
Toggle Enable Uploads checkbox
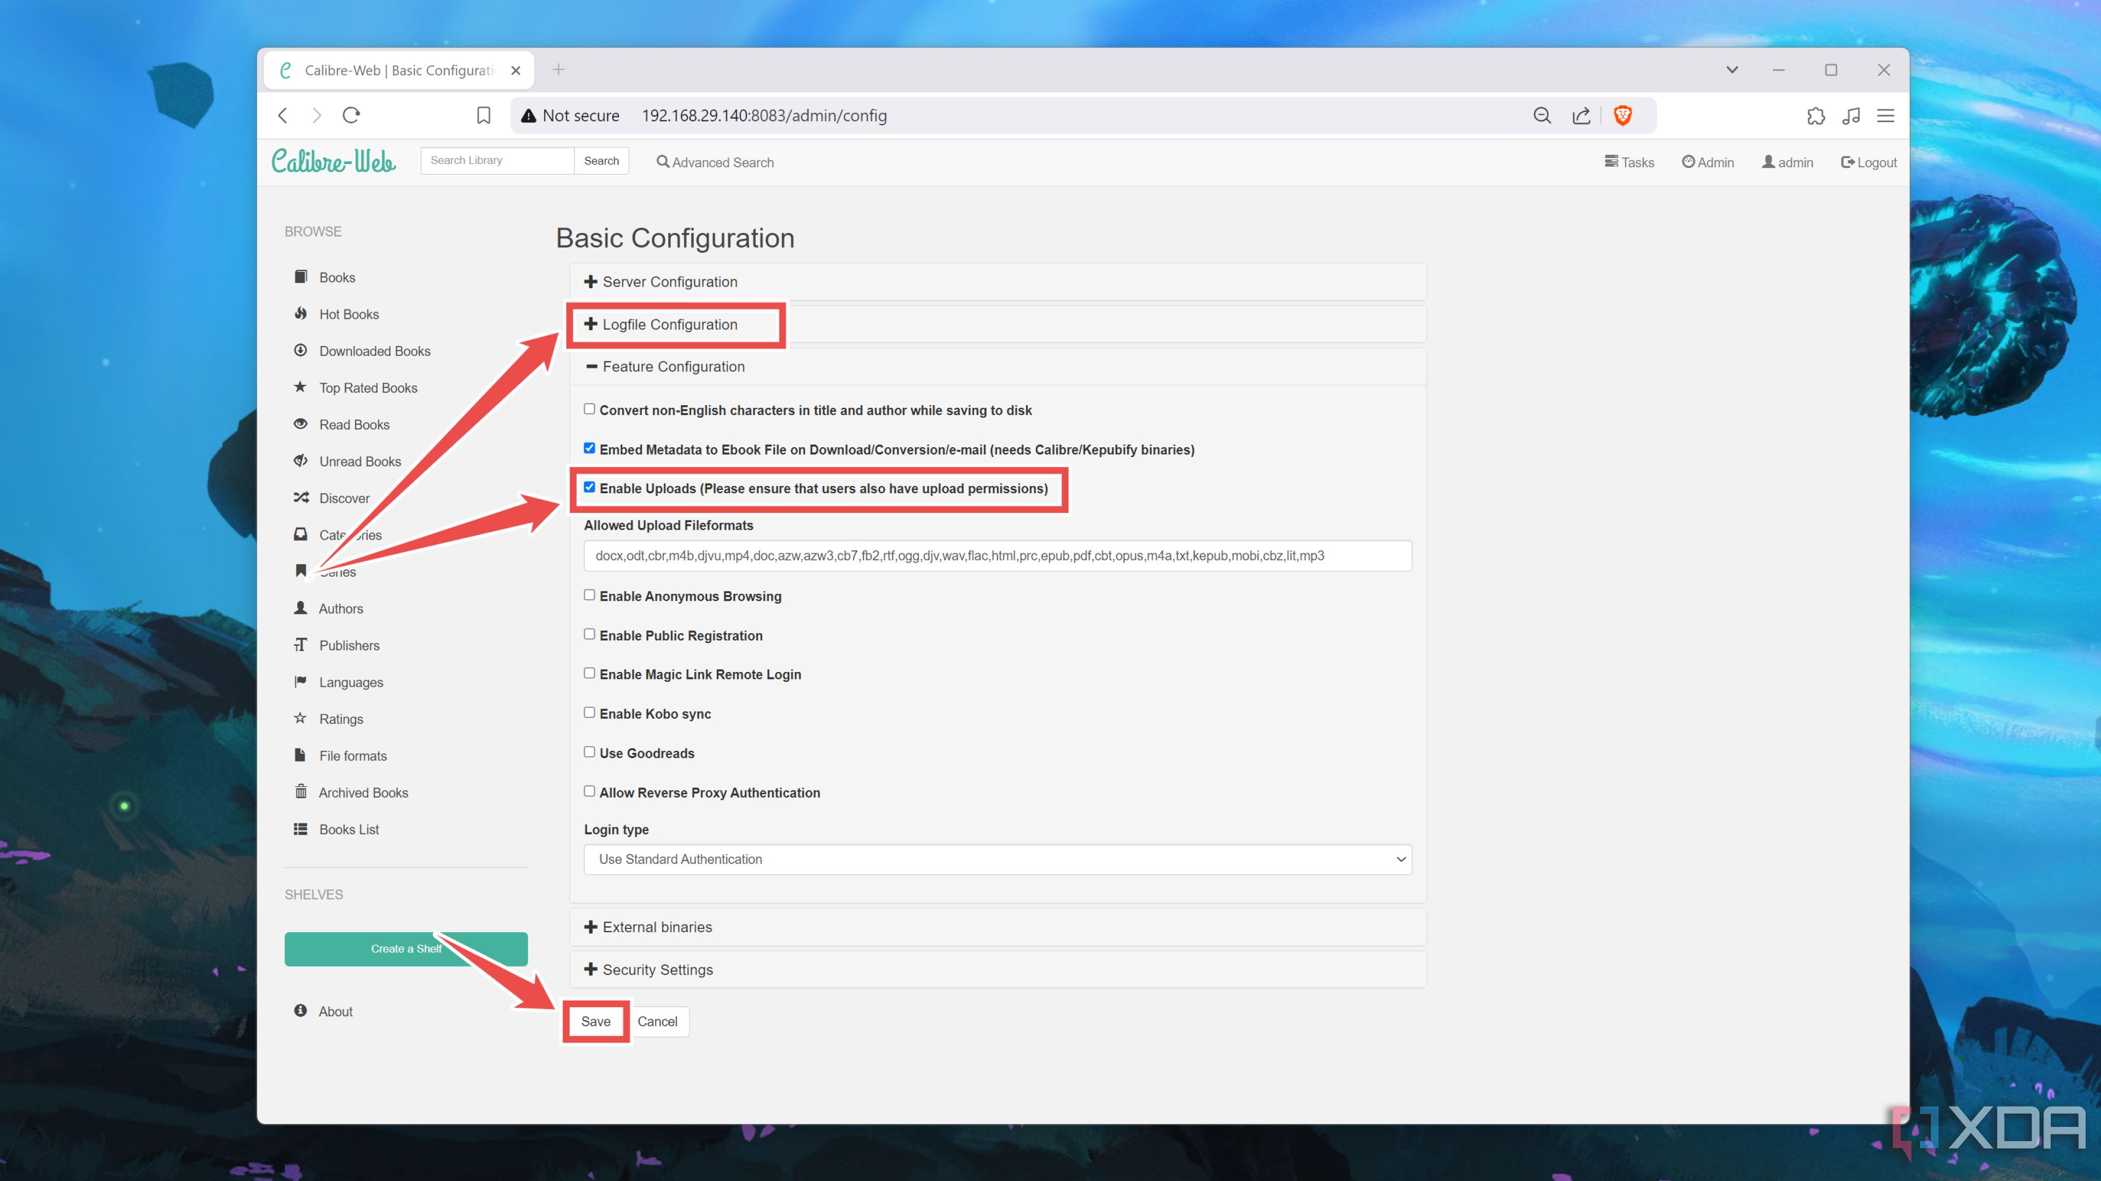(x=589, y=487)
